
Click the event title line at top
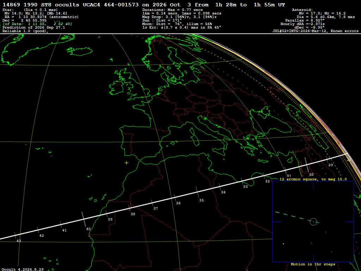pos(144,5)
